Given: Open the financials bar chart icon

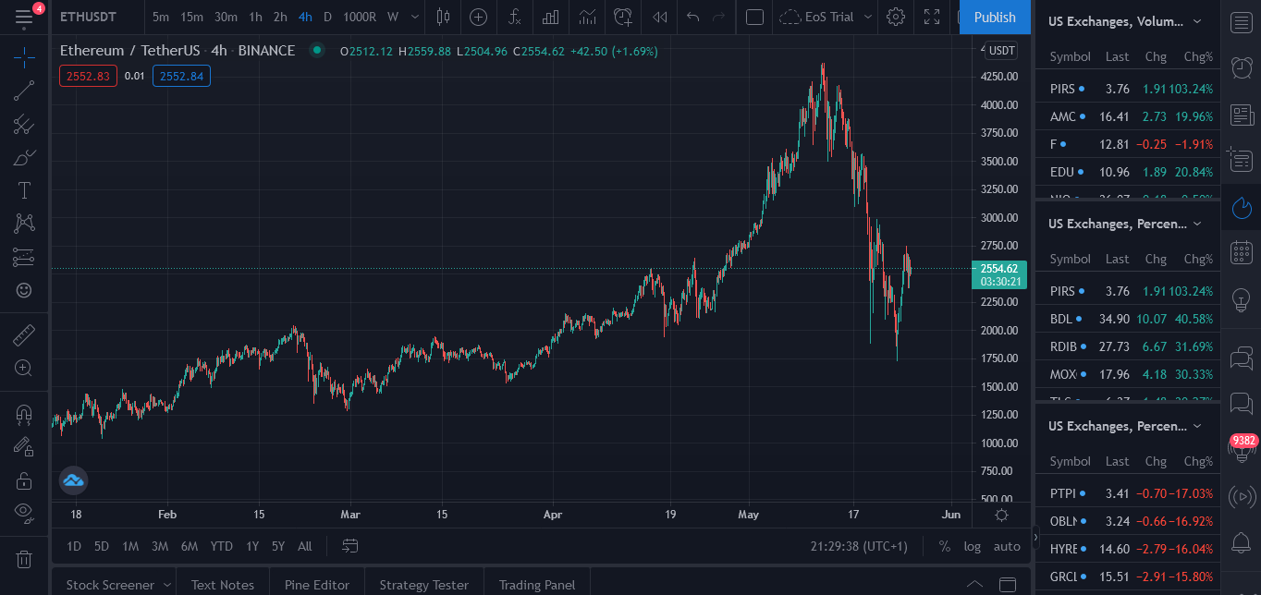Looking at the screenshot, I should point(550,17).
